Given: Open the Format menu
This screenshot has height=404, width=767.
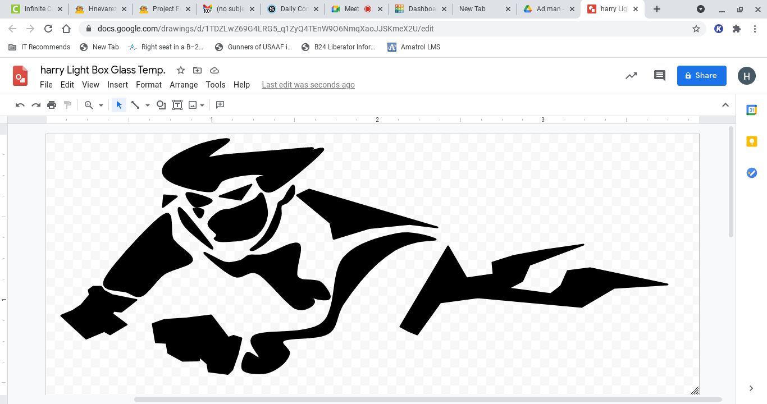Looking at the screenshot, I should tap(149, 85).
